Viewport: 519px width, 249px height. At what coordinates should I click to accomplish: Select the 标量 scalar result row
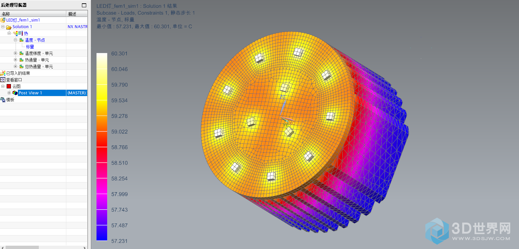(30, 47)
